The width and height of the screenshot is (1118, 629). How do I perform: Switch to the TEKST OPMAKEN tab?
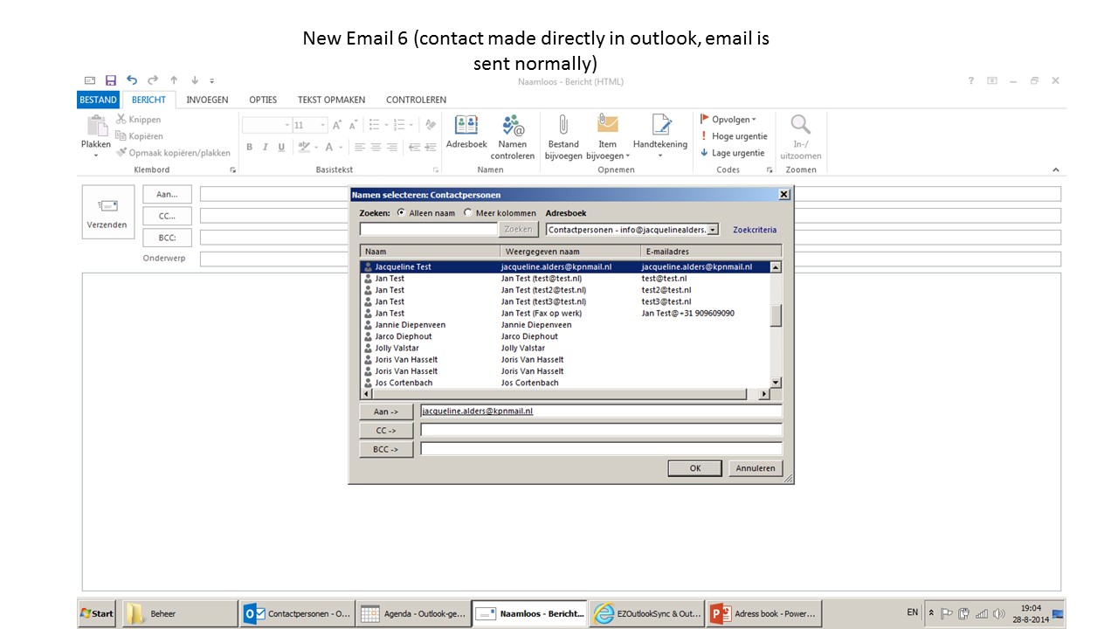331,100
